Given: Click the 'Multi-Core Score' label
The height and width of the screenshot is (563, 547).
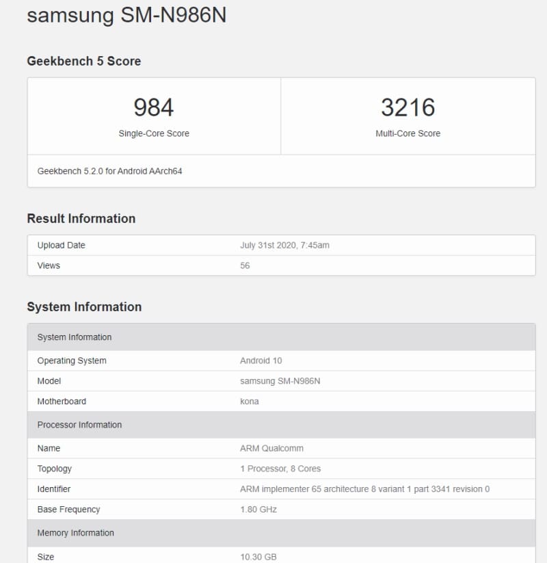Looking at the screenshot, I should tap(408, 133).
